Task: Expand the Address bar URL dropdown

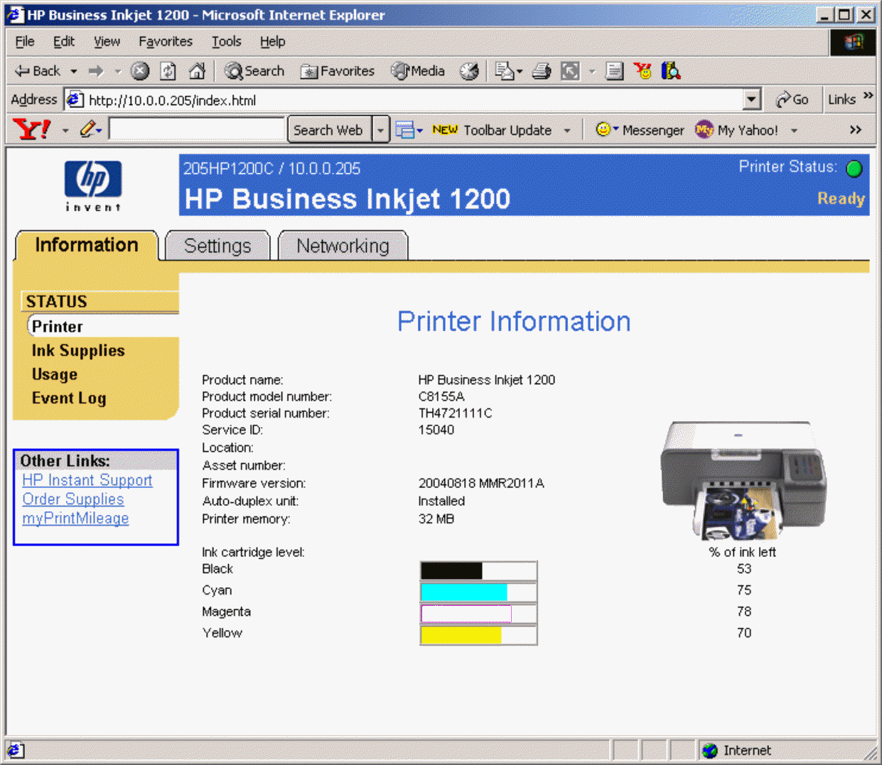Action: [752, 100]
